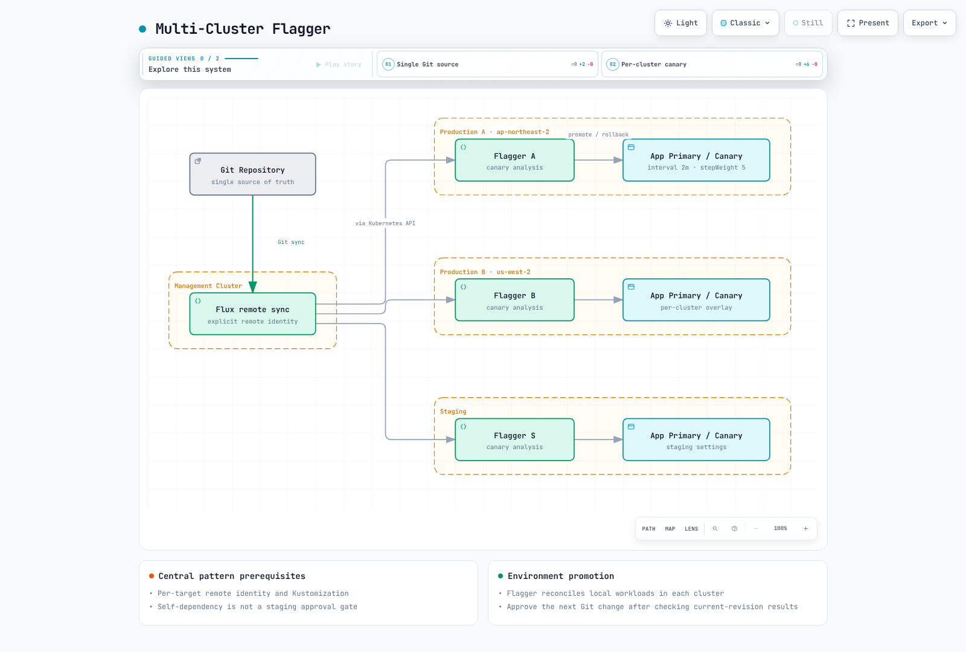The width and height of the screenshot is (966, 652).
Task: Click the Git sync edge label
Action: pos(291,242)
